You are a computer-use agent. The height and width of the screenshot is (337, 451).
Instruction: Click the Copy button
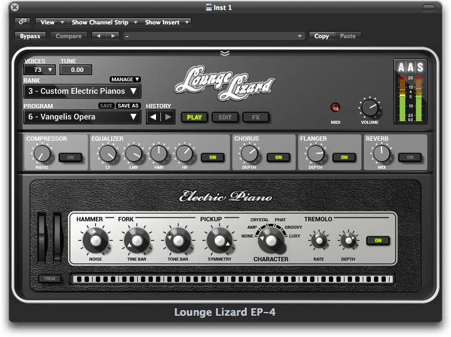(x=321, y=36)
